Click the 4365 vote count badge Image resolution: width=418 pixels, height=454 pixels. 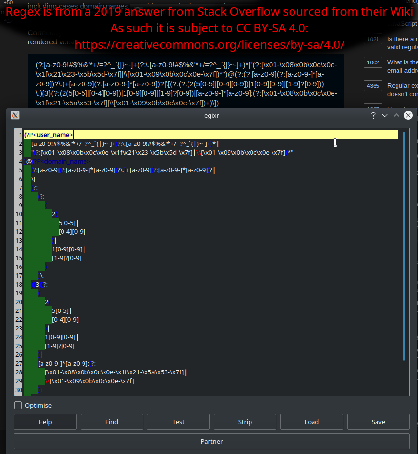[x=373, y=86]
